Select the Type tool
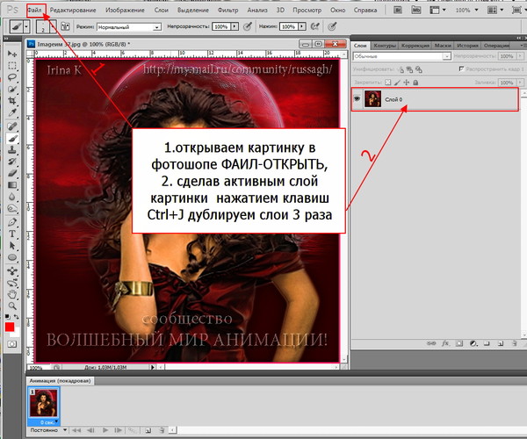 coord(12,234)
